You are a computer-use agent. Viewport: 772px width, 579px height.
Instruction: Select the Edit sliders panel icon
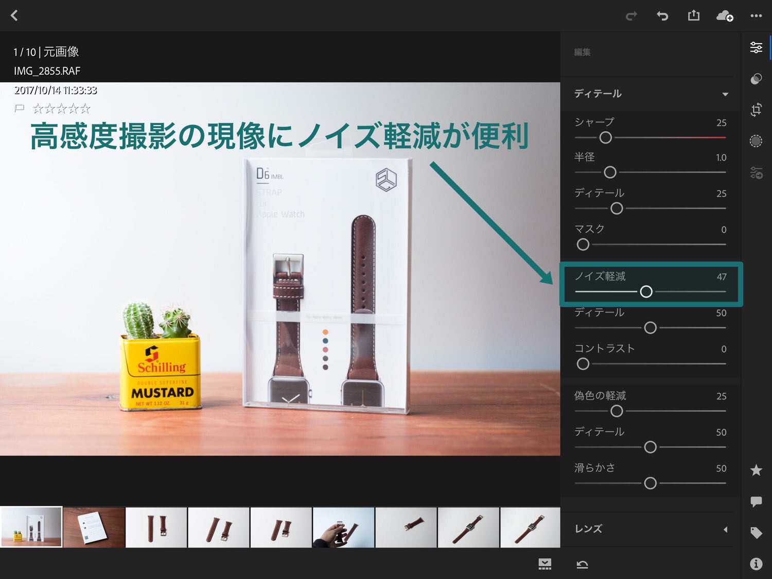756,48
